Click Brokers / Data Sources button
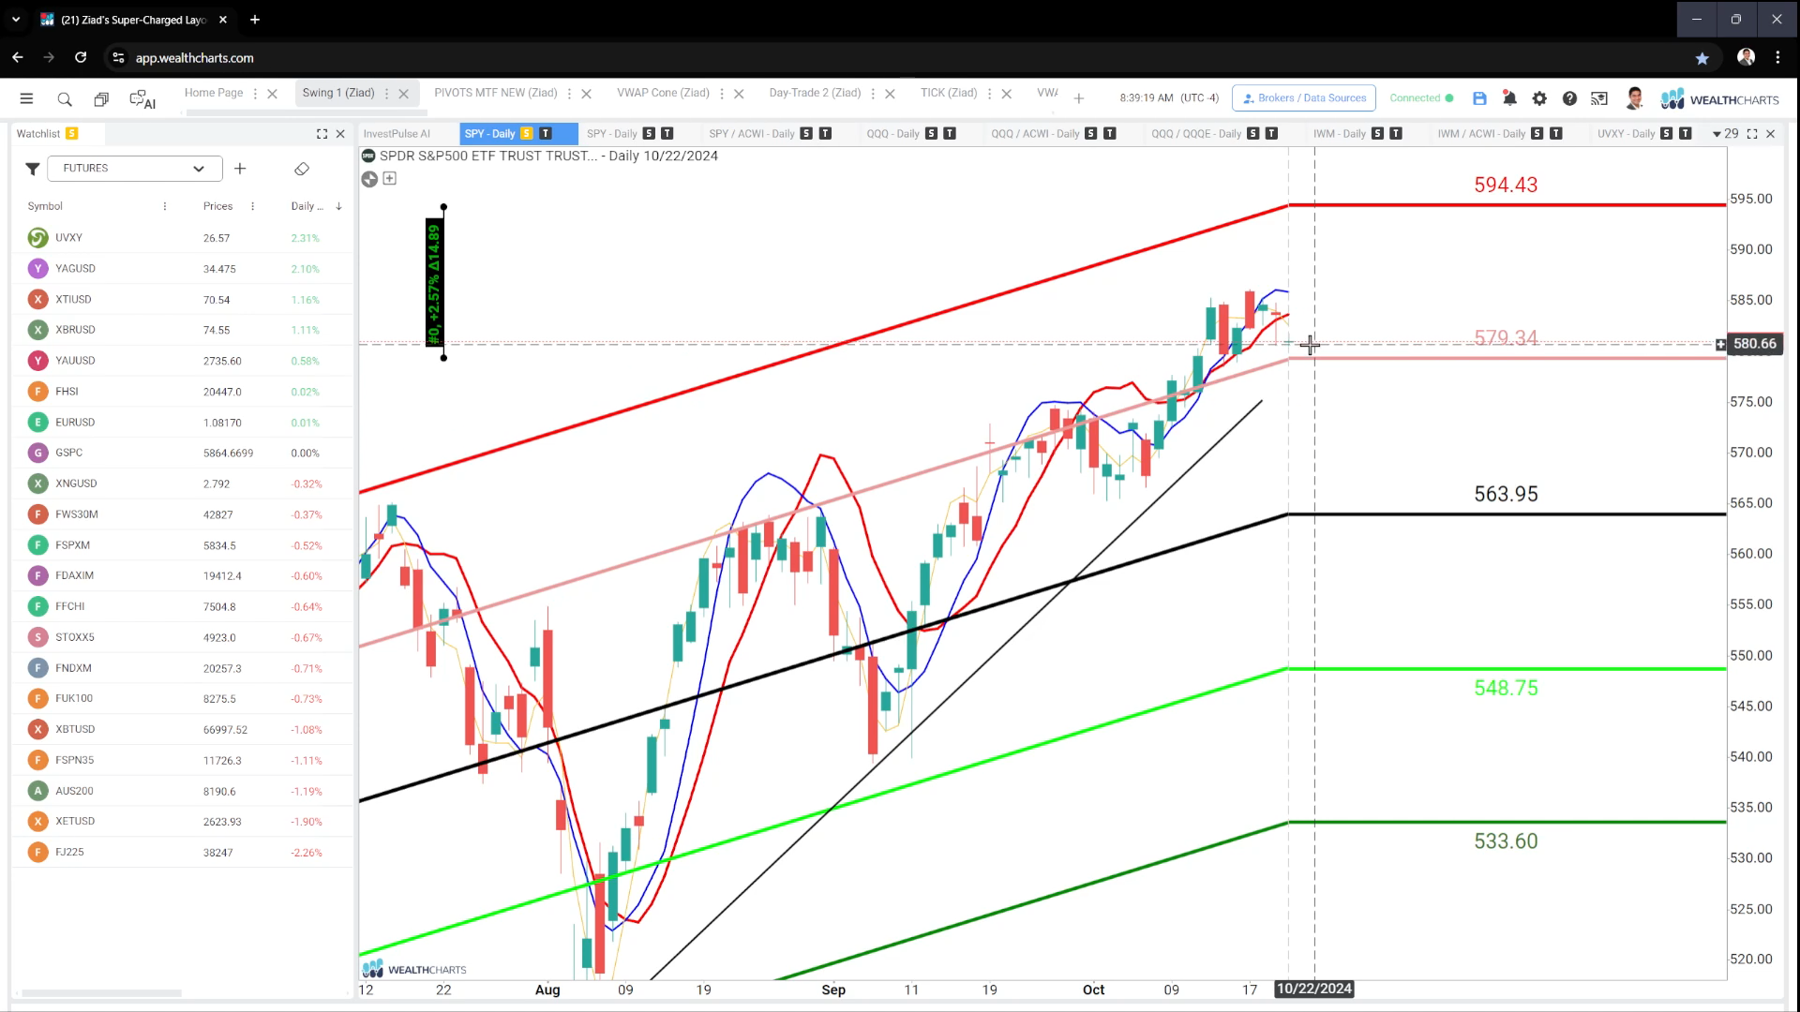Screen dimensions: 1800x1012 pyautogui.click(x=1304, y=98)
